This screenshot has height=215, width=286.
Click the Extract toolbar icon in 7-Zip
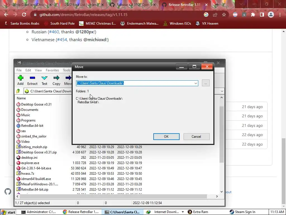pyautogui.click(x=32, y=80)
